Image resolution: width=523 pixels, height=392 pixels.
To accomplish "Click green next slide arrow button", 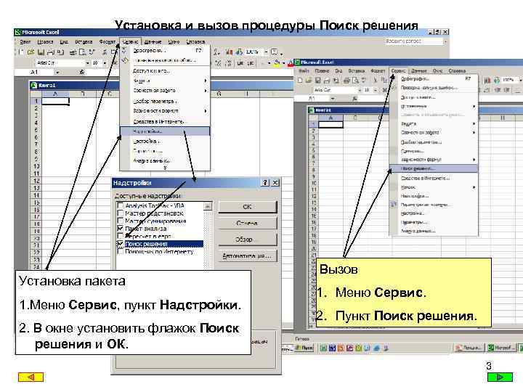I will pos(500,377).
